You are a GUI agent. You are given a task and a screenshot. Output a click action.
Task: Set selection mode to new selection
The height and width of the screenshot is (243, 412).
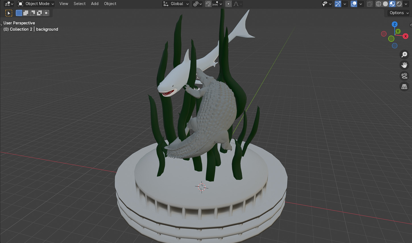coord(19,13)
